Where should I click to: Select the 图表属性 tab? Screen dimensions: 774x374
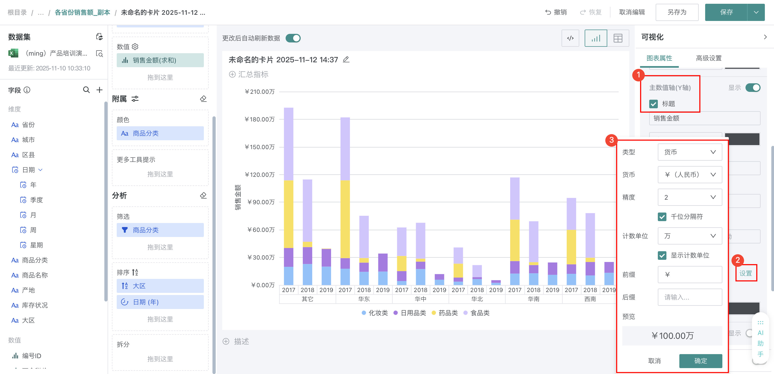point(659,58)
